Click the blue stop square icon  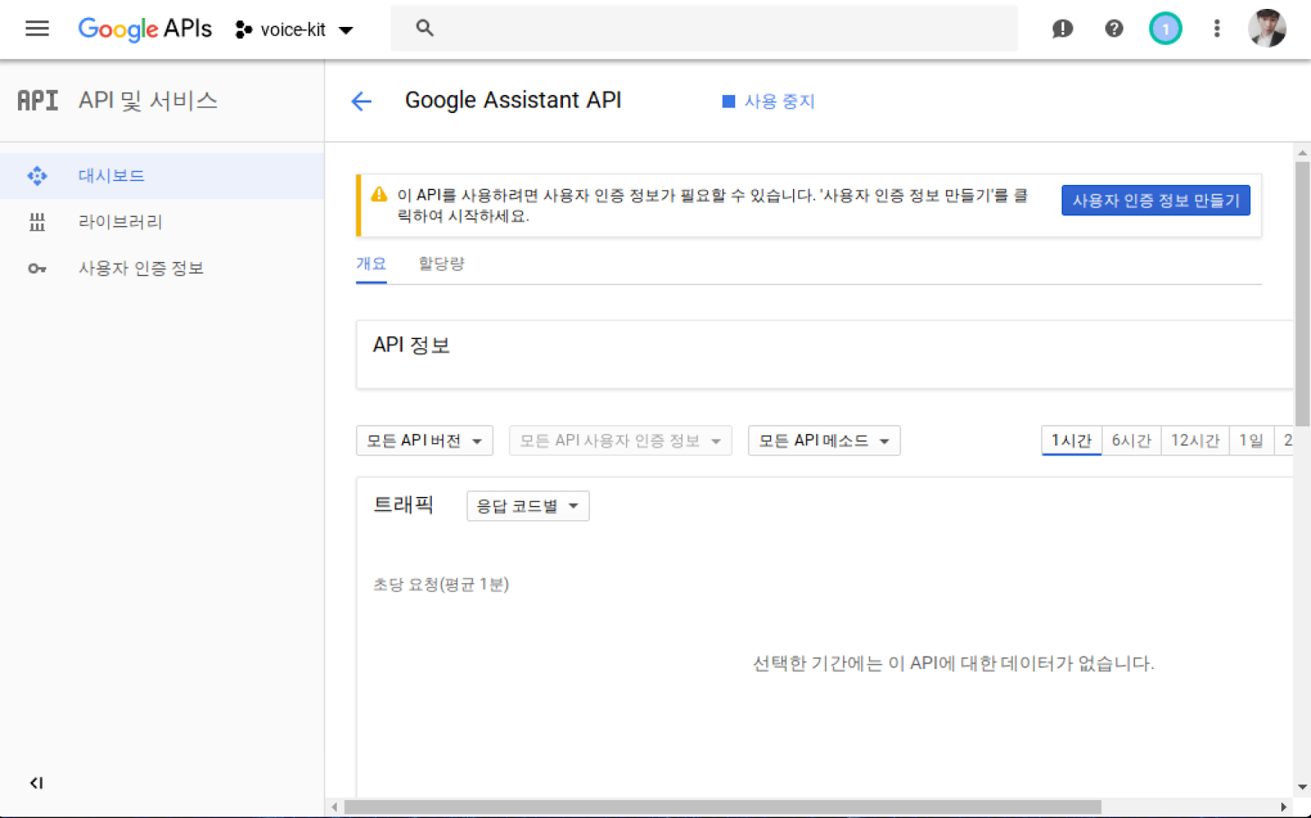pyautogui.click(x=728, y=101)
